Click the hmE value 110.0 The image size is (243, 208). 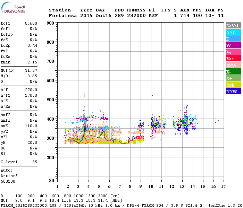pyautogui.click(x=31, y=126)
